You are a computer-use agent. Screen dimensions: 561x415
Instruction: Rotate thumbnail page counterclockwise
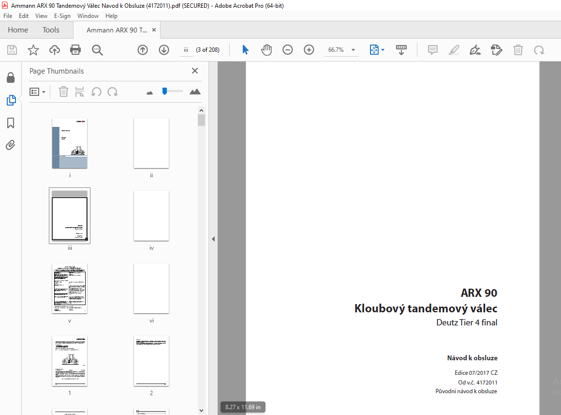click(x=96, y=92)
